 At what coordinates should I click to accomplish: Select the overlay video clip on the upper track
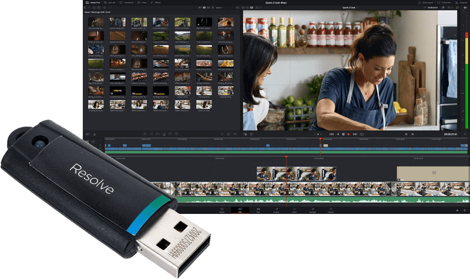297,173
